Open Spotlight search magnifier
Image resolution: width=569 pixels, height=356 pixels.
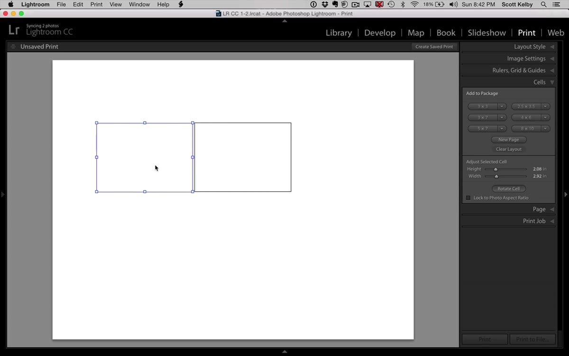543,4
